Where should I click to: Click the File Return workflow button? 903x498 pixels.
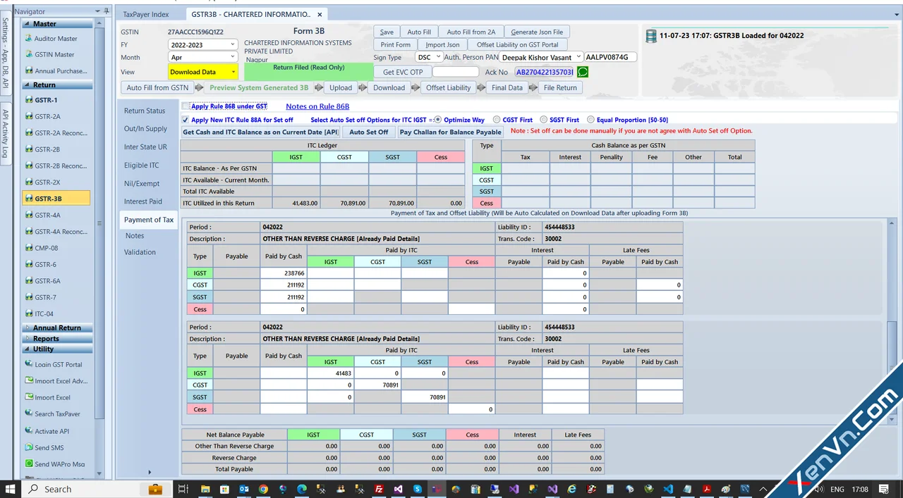(560, 87)
